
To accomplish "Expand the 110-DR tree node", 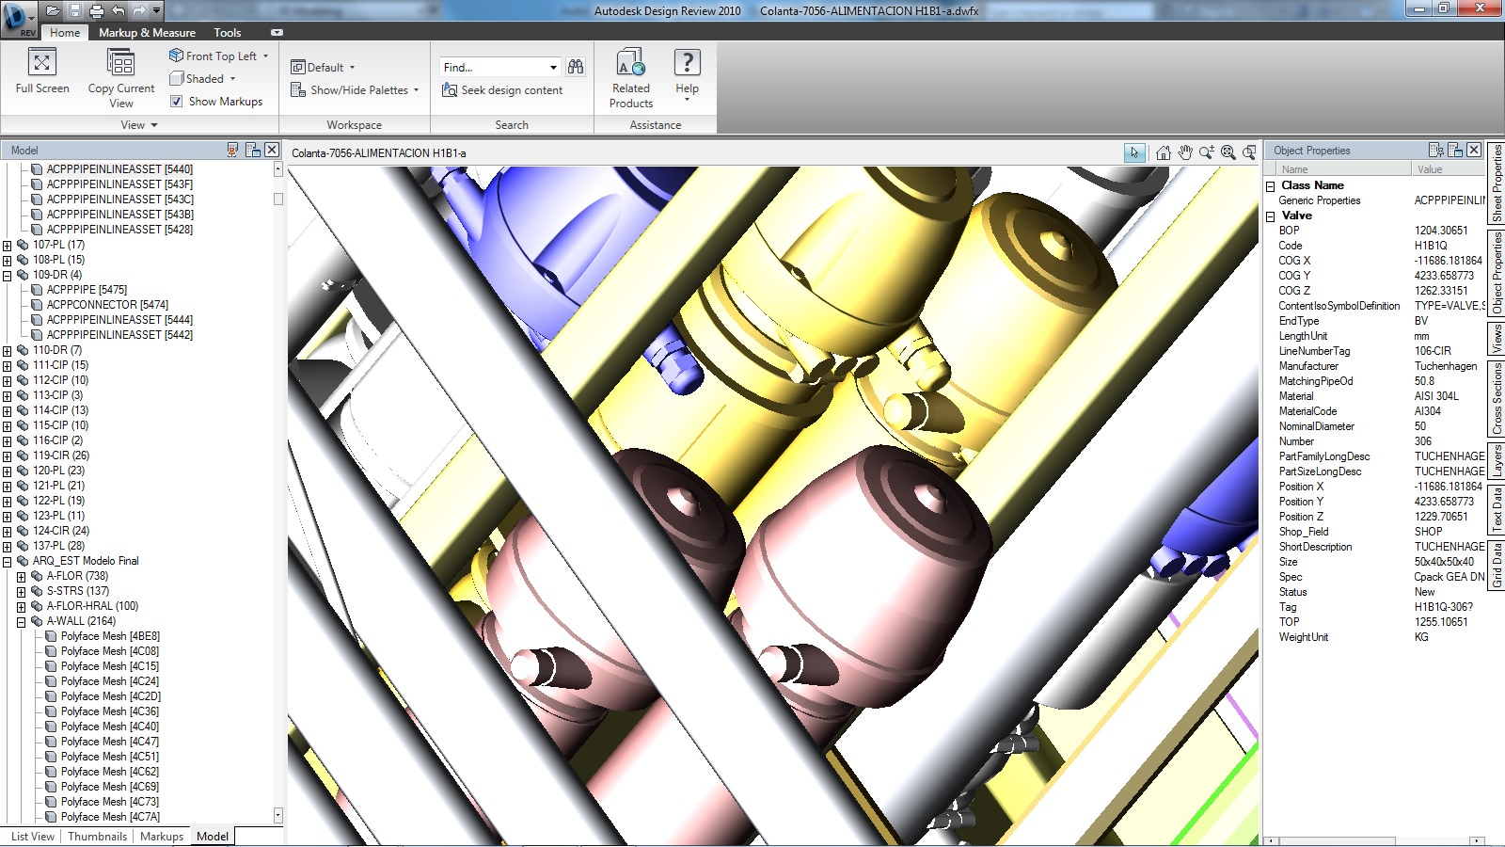I will [x=8, y=349].
